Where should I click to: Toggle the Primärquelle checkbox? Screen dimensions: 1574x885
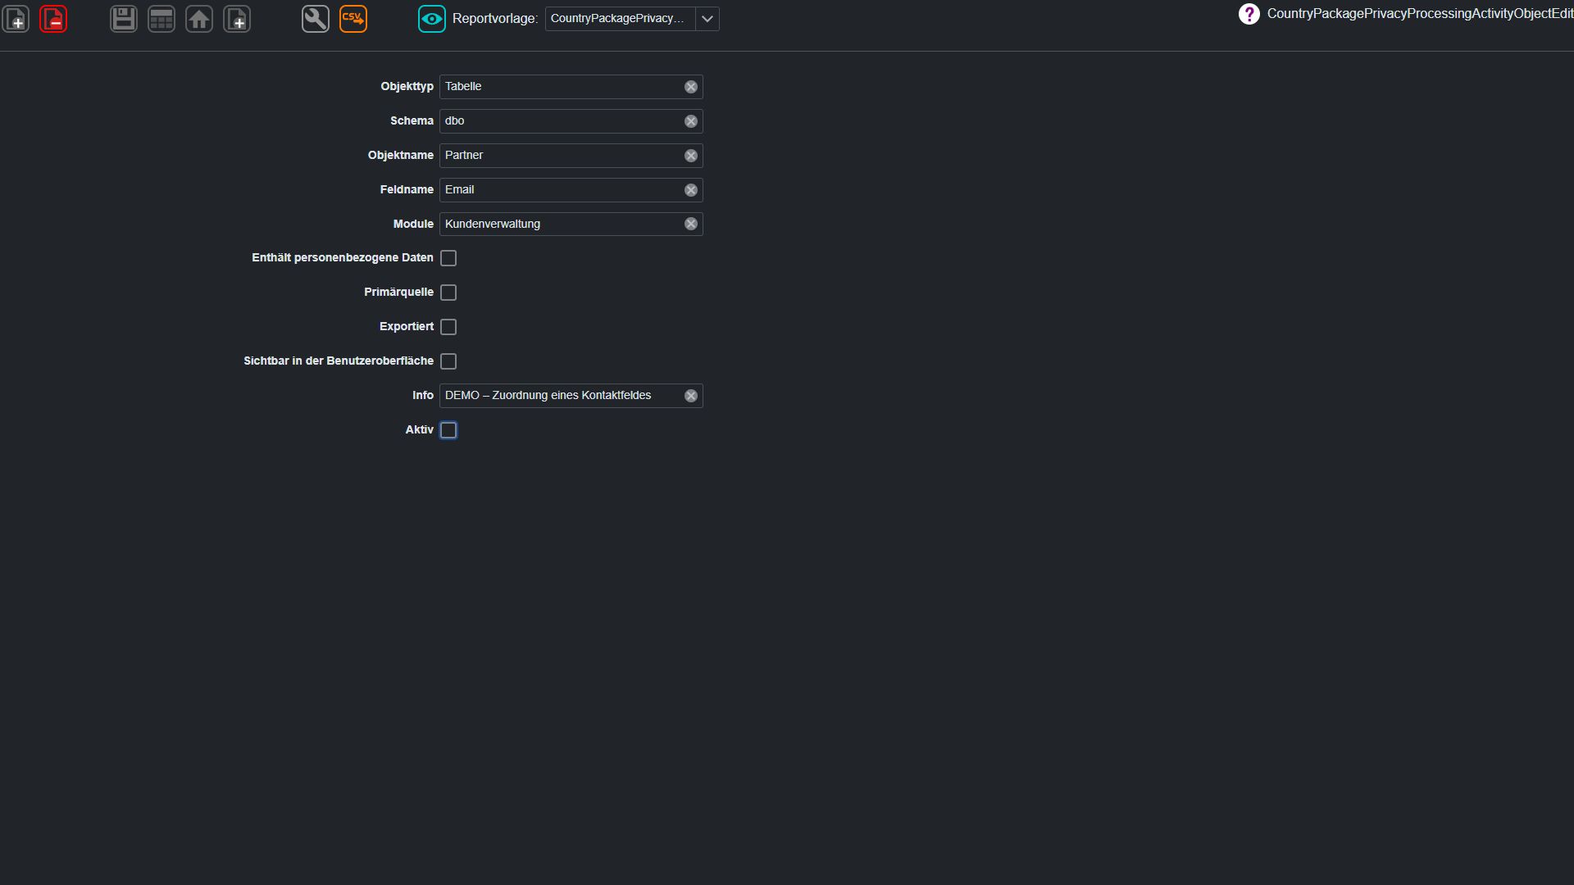pos(448,293)
